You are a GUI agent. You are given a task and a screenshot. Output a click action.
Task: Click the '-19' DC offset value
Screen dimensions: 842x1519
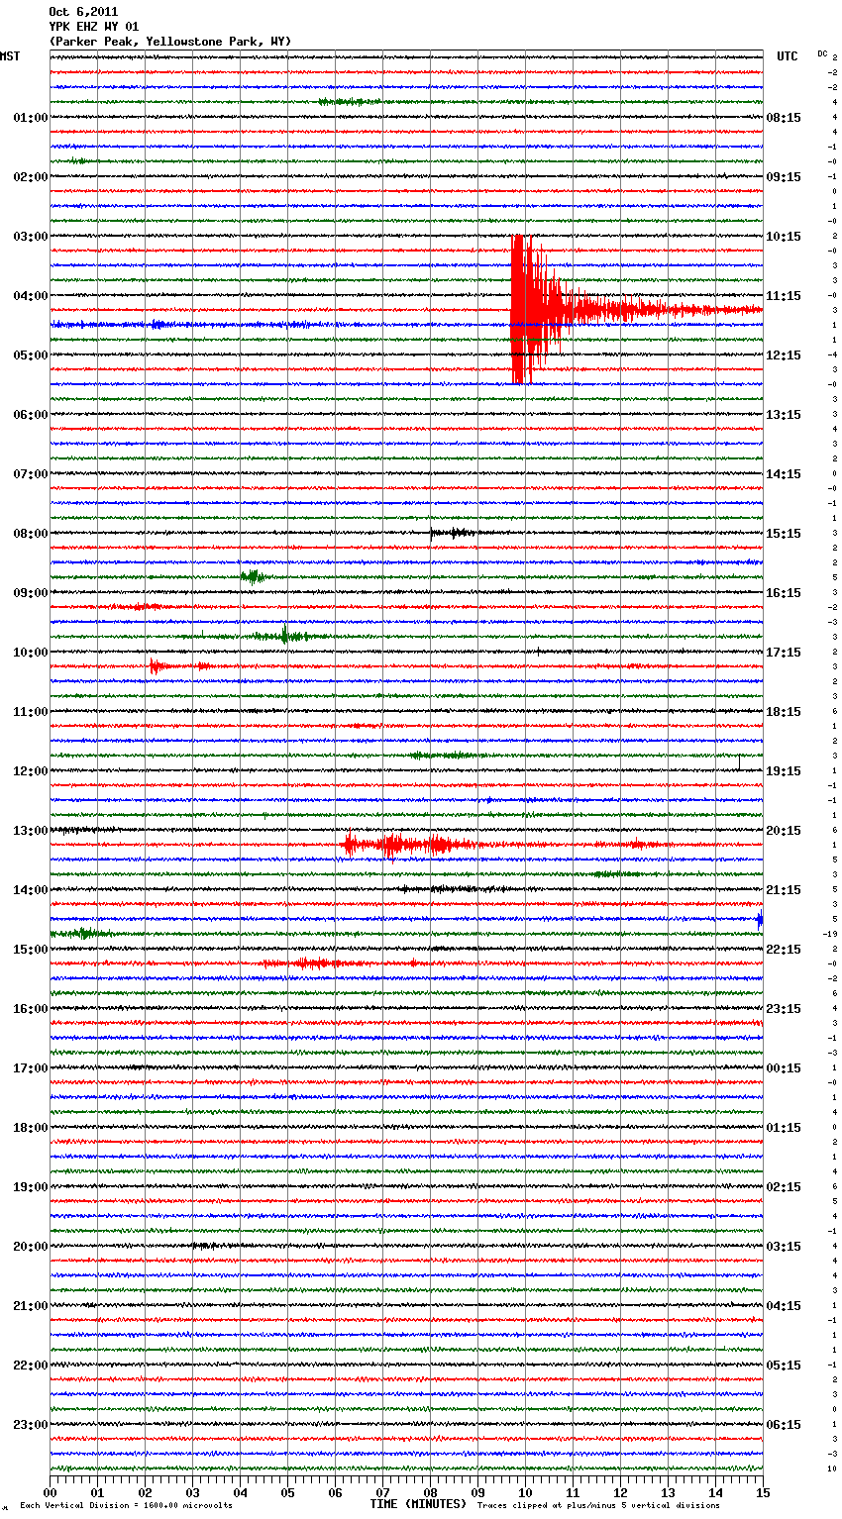point(830,934)
